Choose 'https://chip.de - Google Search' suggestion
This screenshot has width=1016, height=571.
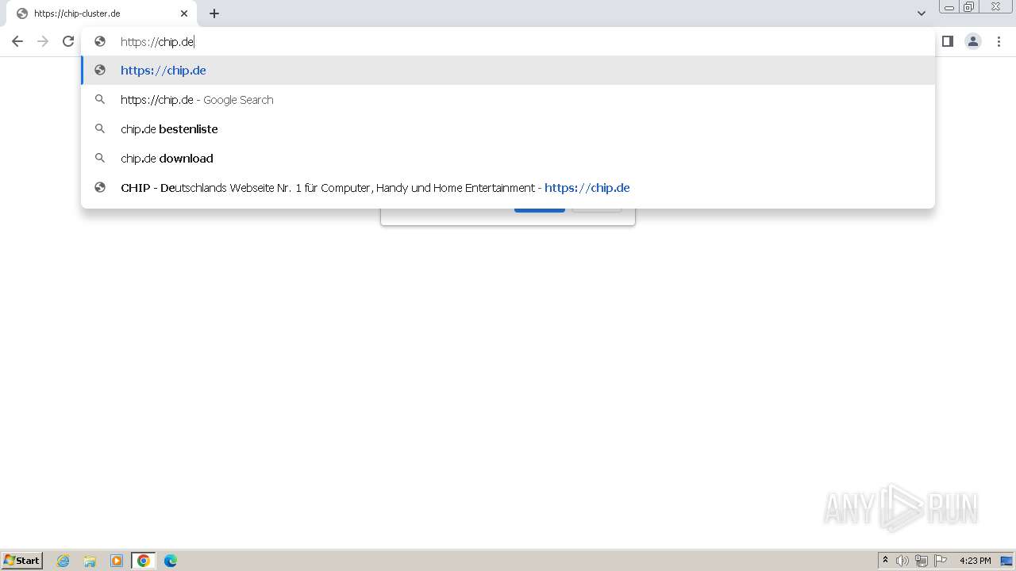tap(508, 99)
